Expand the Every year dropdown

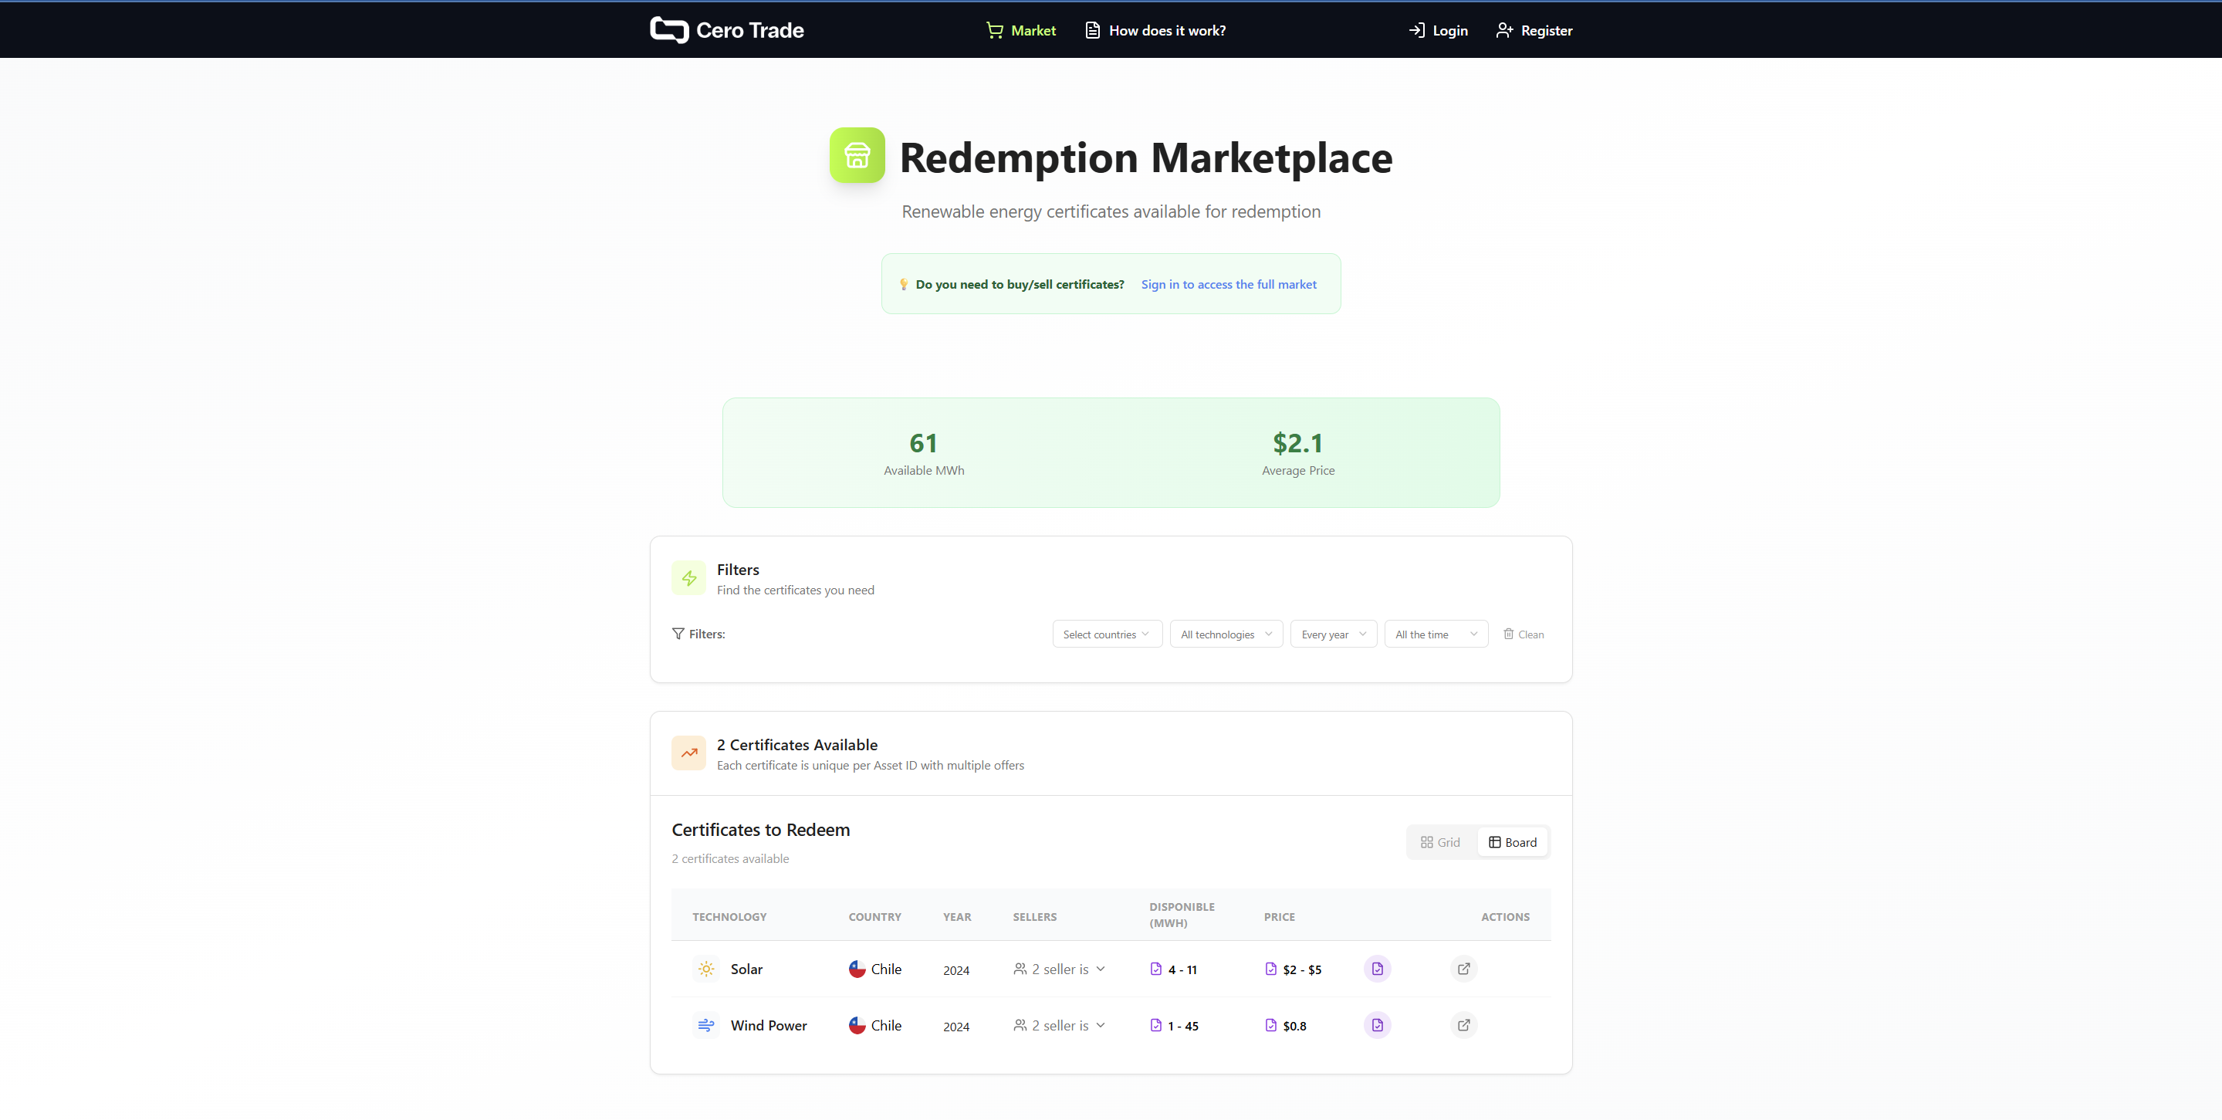(x=1333, y=634)
